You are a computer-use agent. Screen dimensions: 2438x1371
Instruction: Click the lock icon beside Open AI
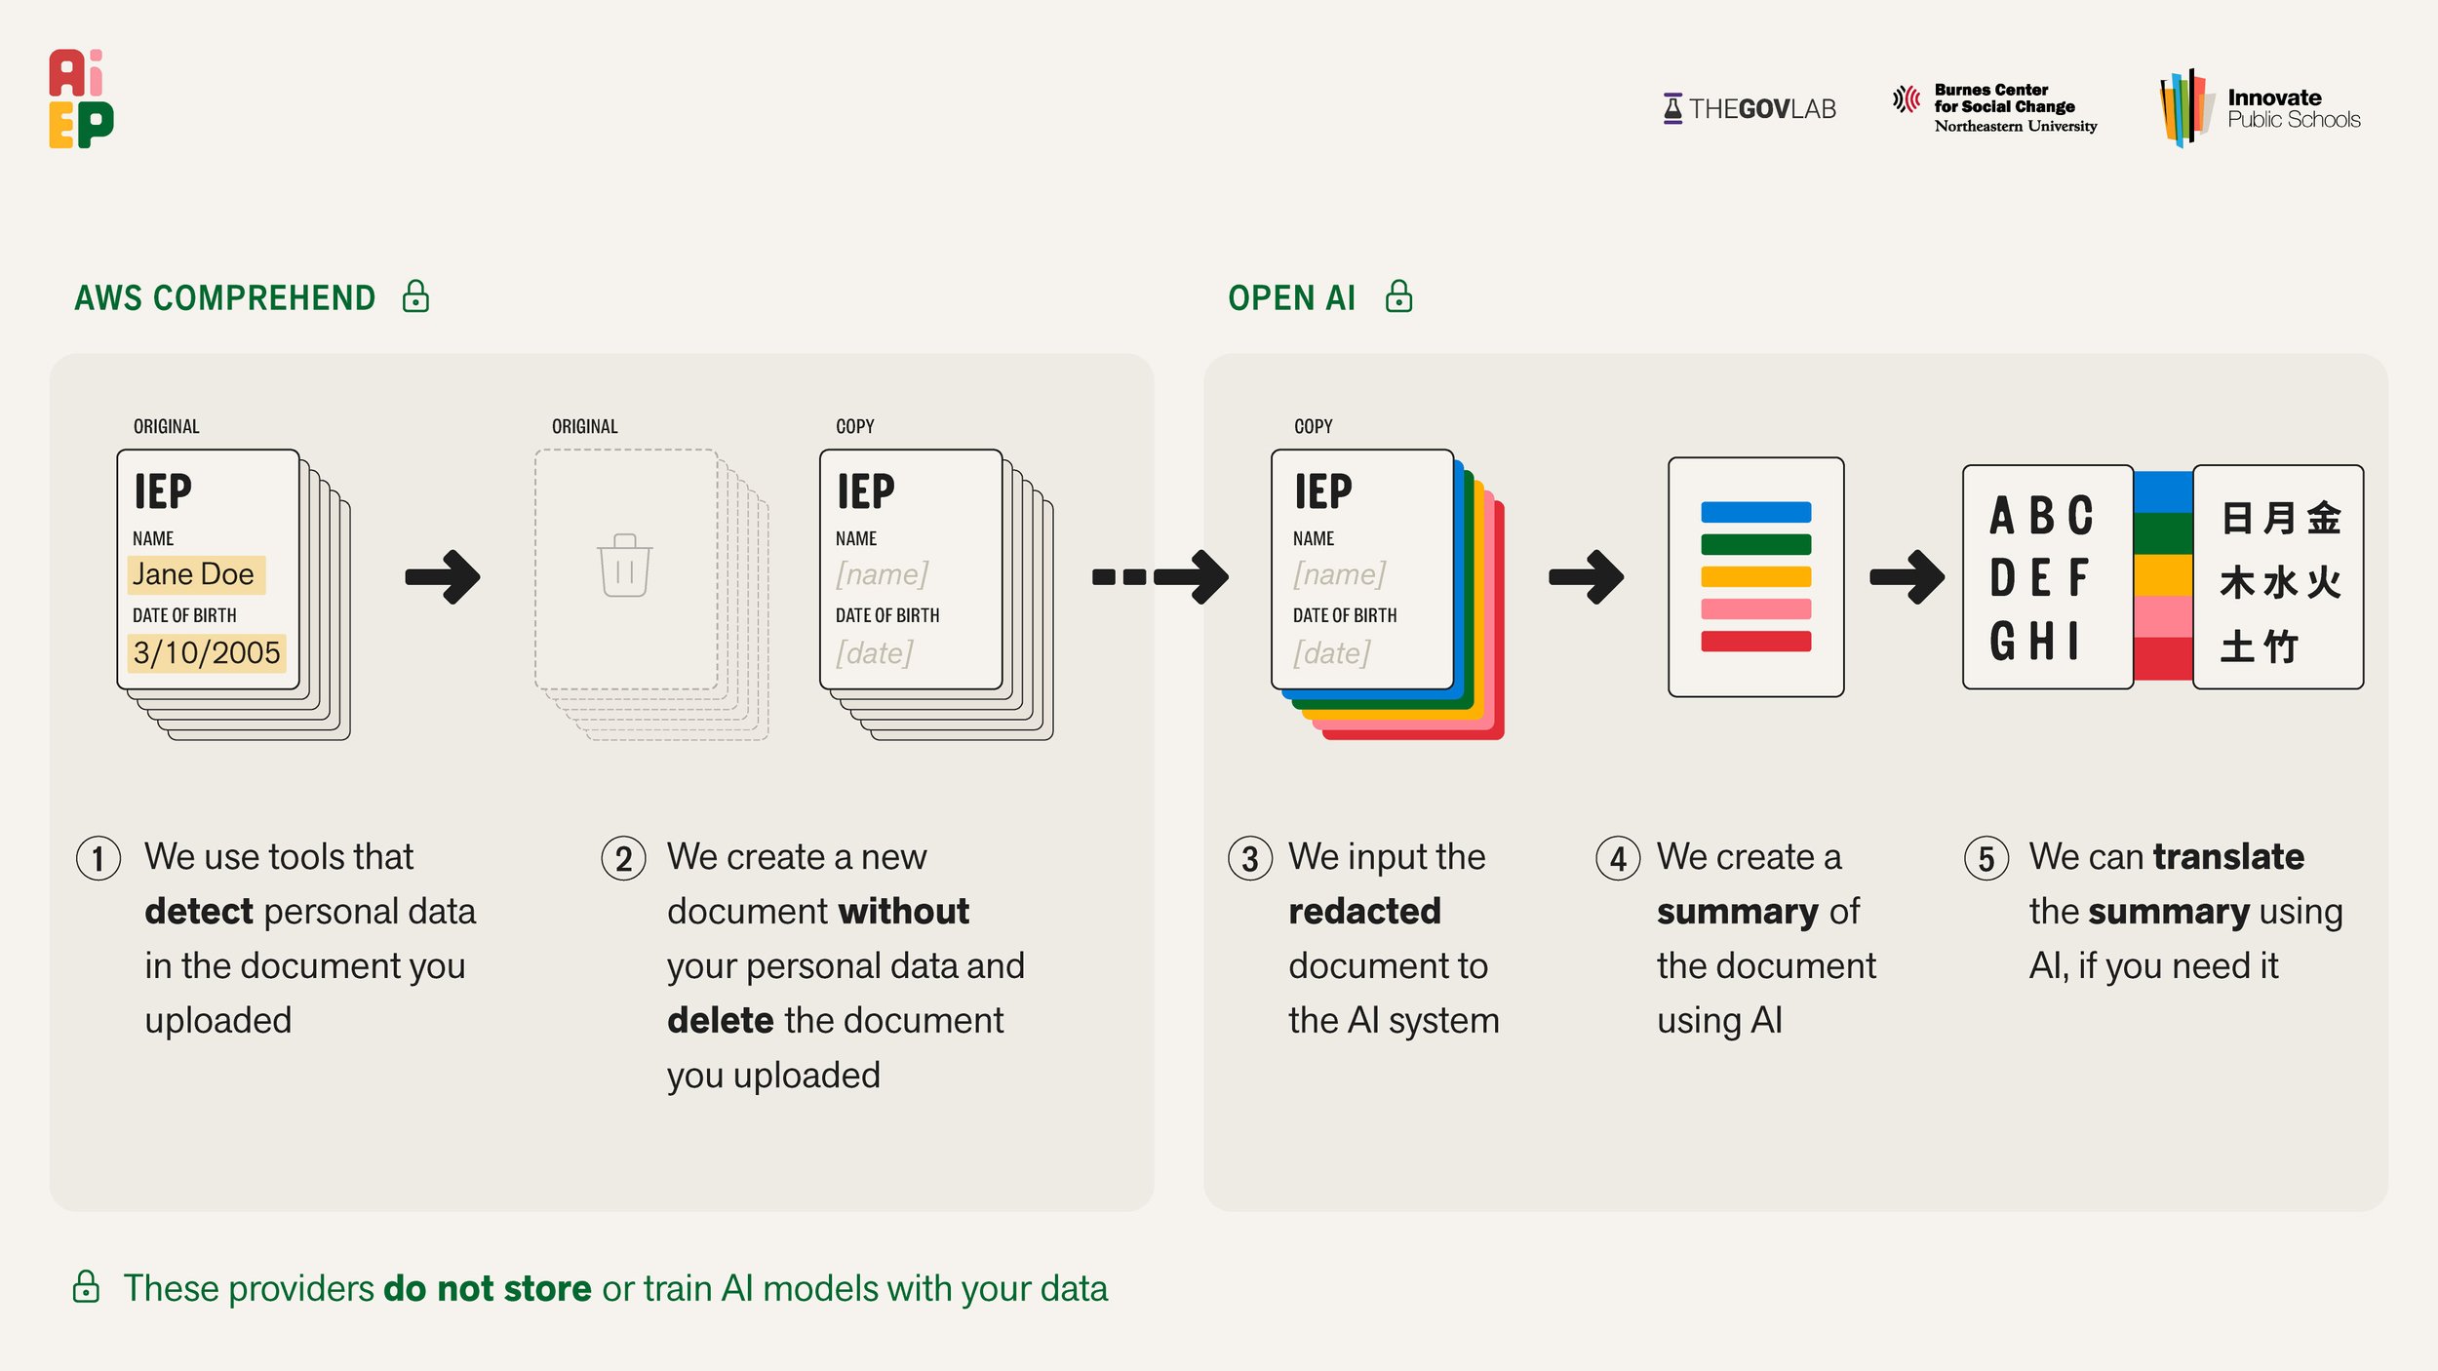(1398, 296)
